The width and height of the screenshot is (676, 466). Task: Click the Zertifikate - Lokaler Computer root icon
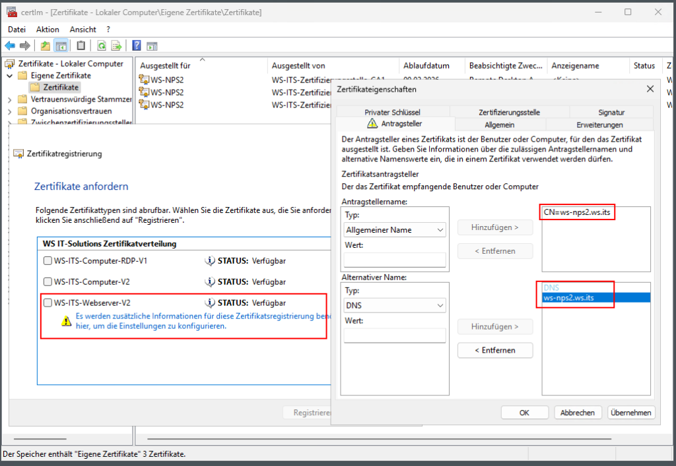tap(9, 64)
